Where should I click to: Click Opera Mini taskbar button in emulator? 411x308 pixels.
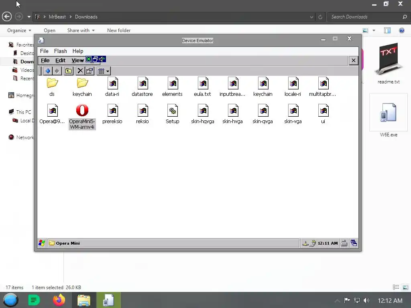pos(173,243)
